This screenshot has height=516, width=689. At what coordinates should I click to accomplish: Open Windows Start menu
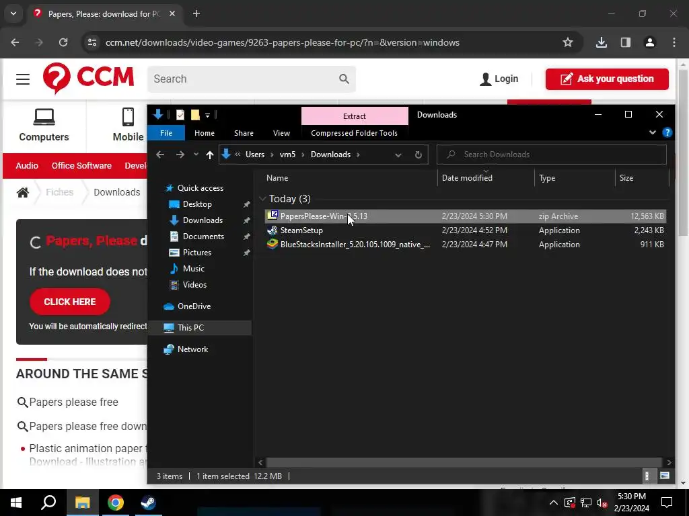[x=16, y=503]
